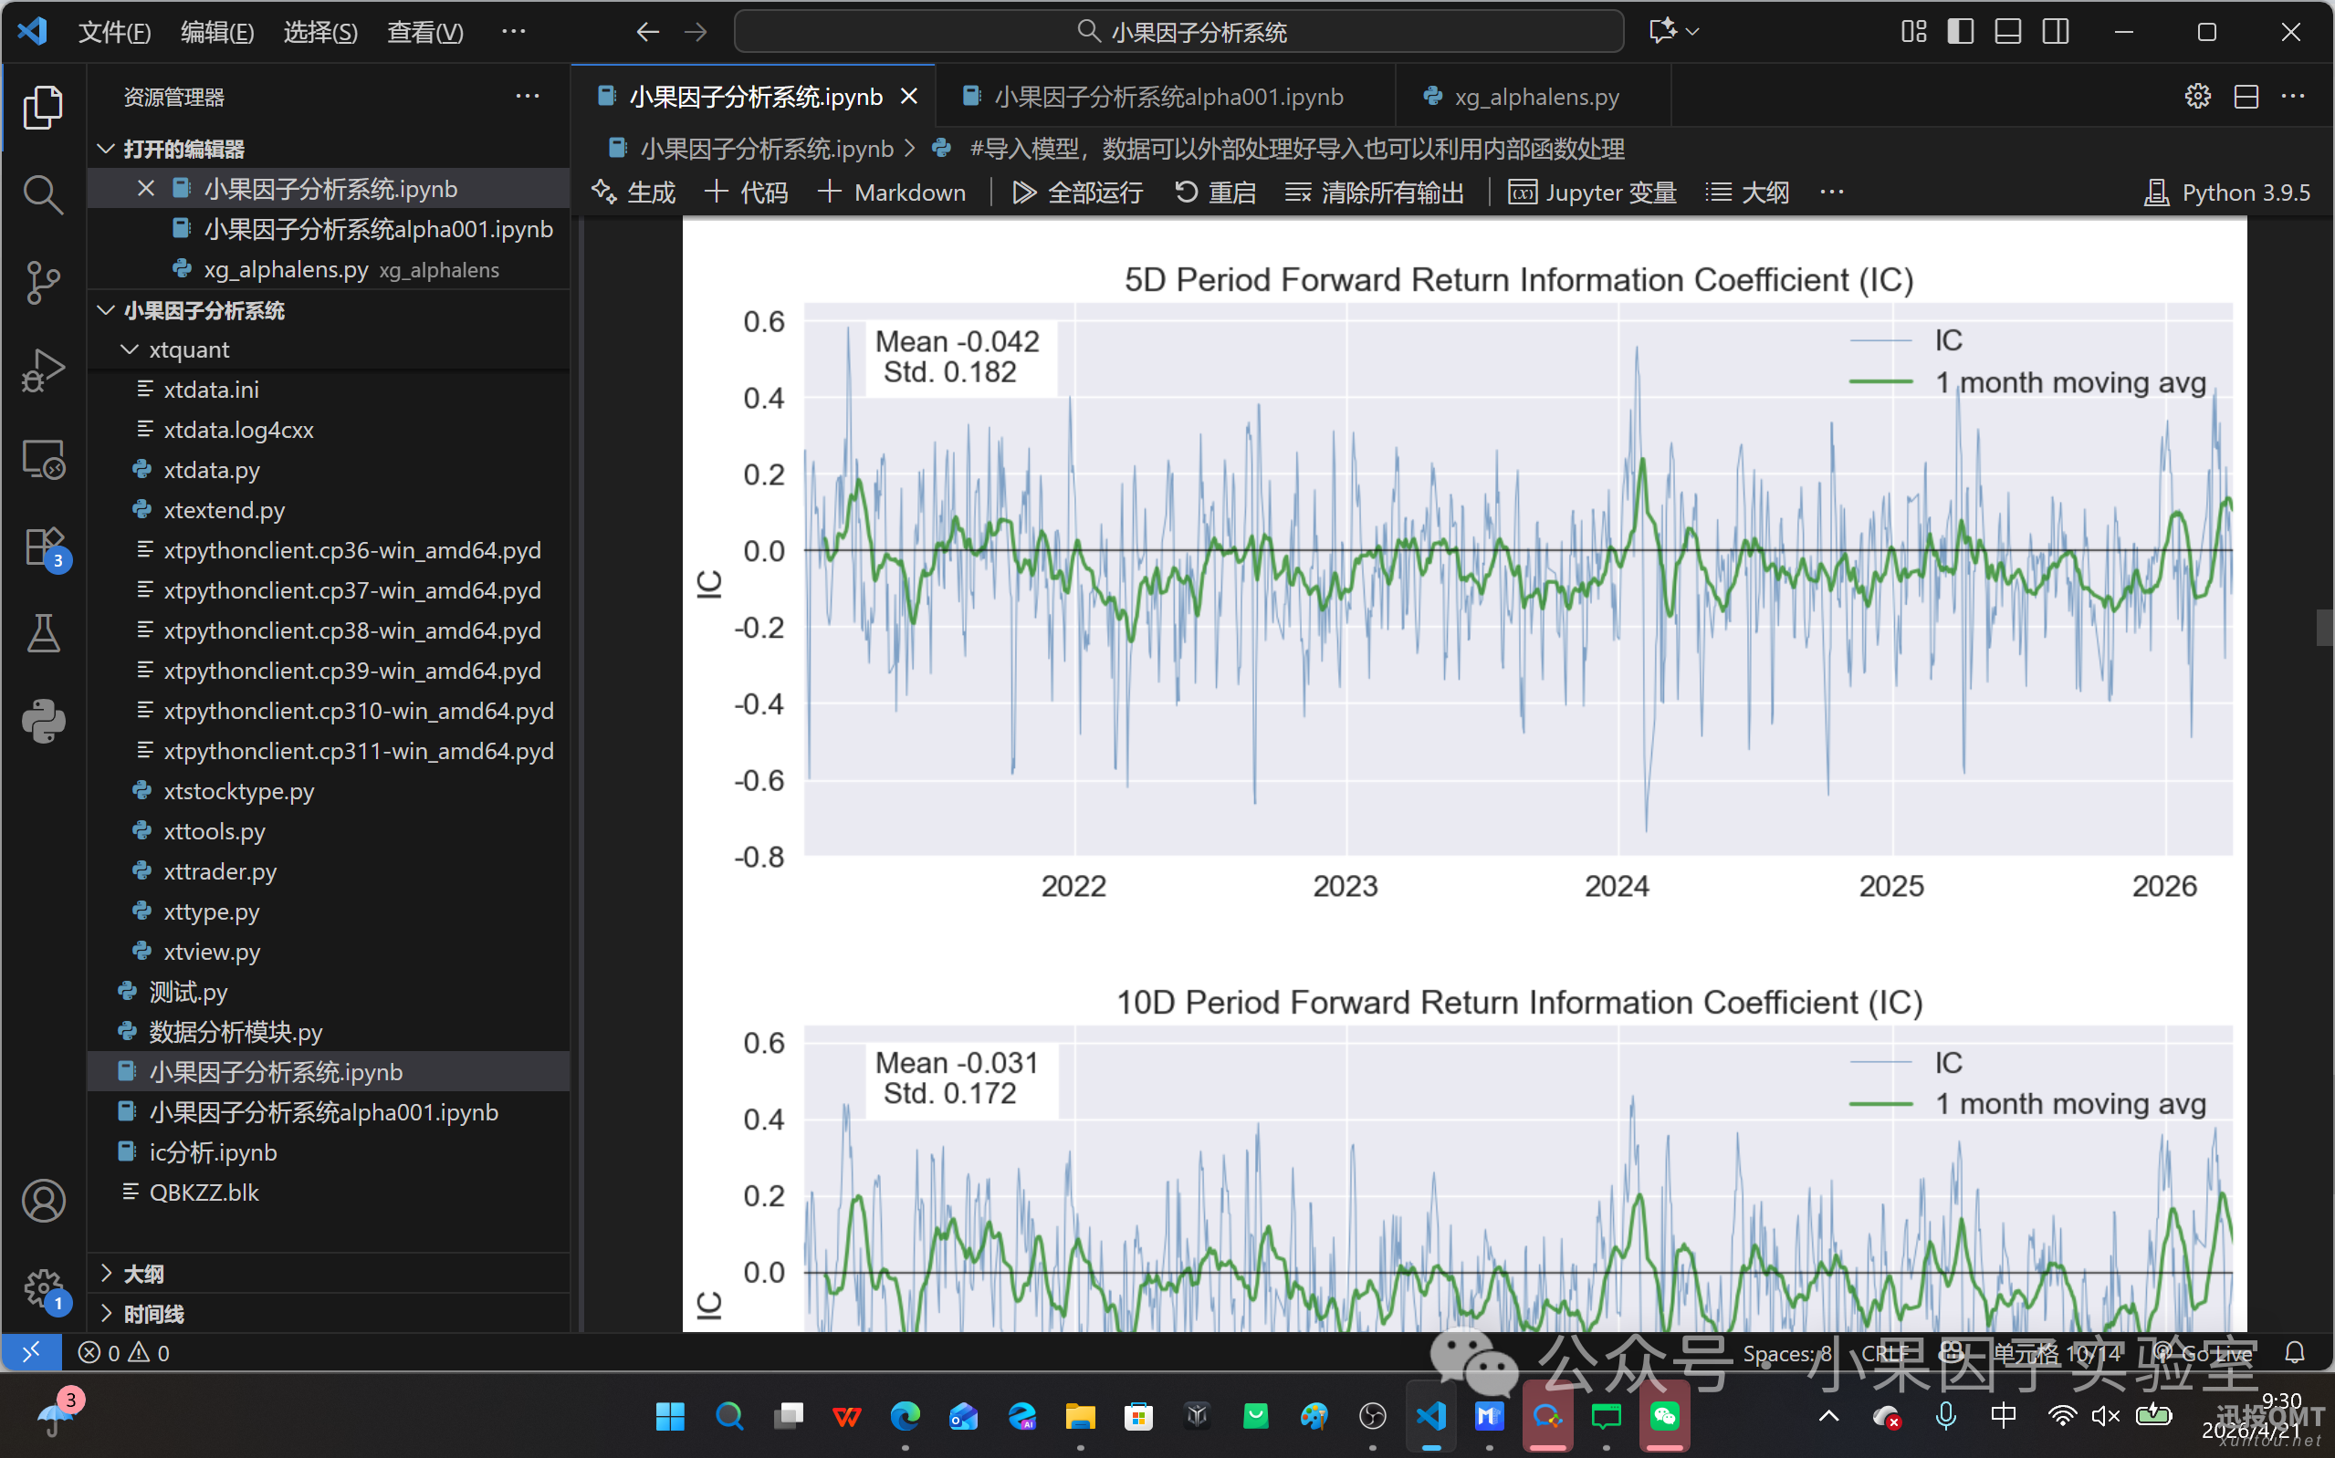Open the Search view in activity bar
The image size is (2335, 1458).
42,193
